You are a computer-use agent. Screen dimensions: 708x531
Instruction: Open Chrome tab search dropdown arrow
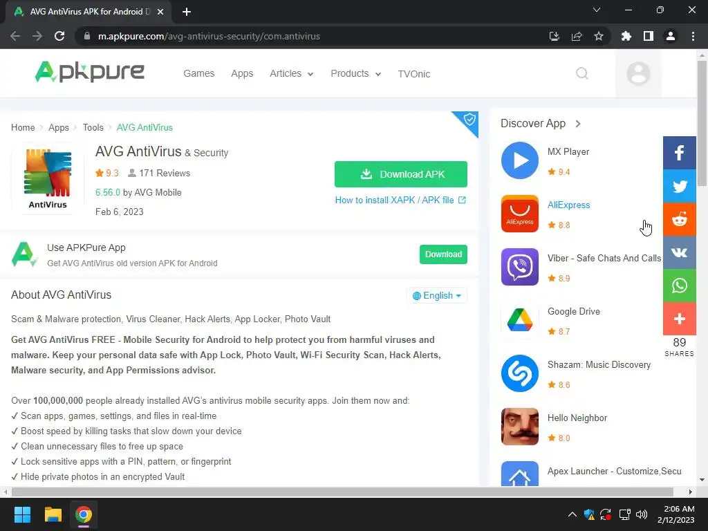597,10
